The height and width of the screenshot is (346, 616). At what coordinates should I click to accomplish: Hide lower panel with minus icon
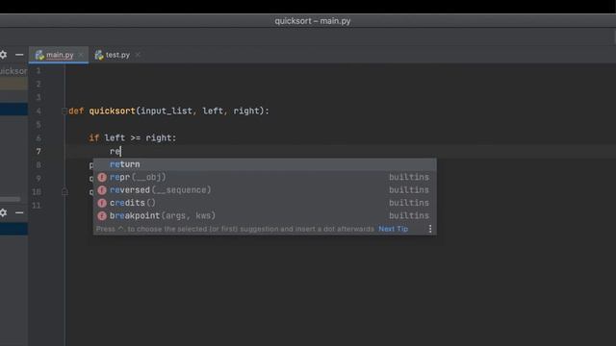coord(19,212)
